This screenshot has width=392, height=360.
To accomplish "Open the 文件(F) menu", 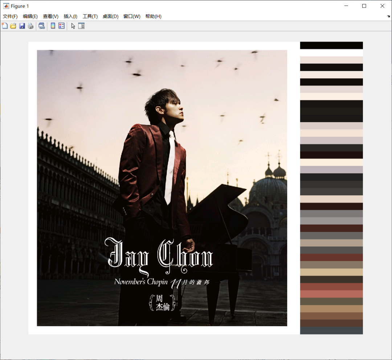I will [10, 16].
